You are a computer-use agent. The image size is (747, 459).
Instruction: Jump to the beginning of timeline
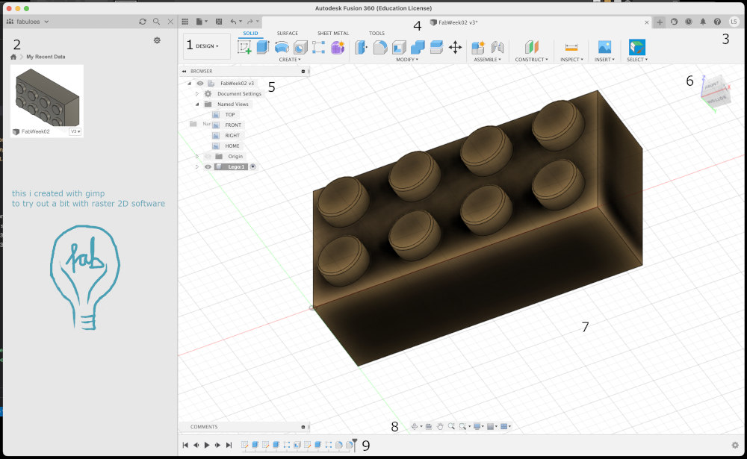point(185,445)
